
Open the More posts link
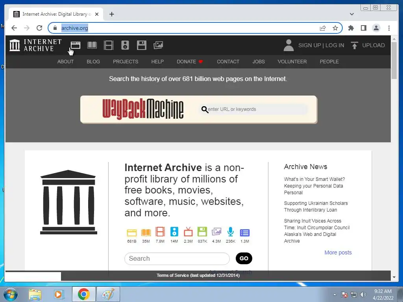pos(338,252)
